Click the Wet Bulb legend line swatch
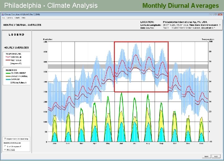Image resolution: width=224 pixels, height=168 pixels. [x=8, y=60]
